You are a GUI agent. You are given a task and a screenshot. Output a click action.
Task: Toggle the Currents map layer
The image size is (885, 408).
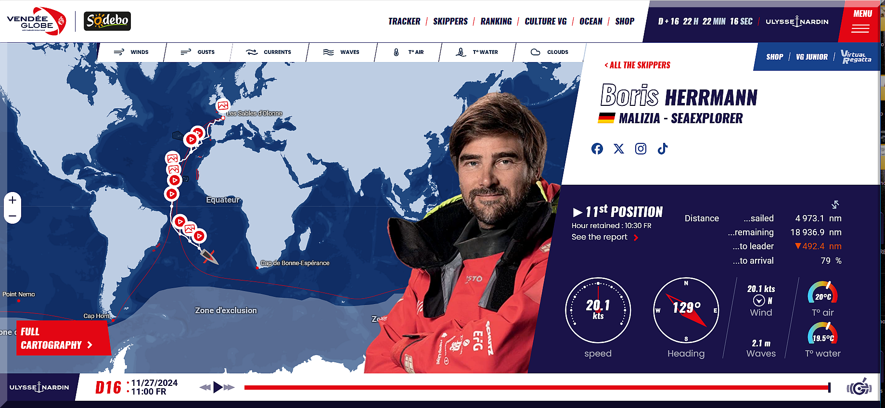(x=269, y=52)
